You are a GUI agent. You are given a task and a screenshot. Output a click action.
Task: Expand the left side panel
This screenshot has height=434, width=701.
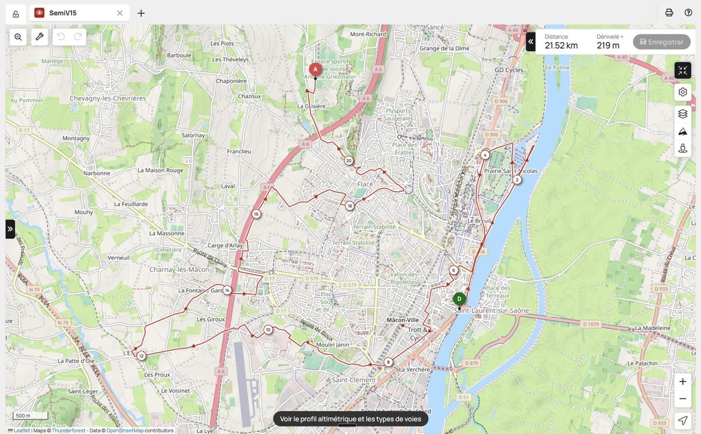[10, 229]
